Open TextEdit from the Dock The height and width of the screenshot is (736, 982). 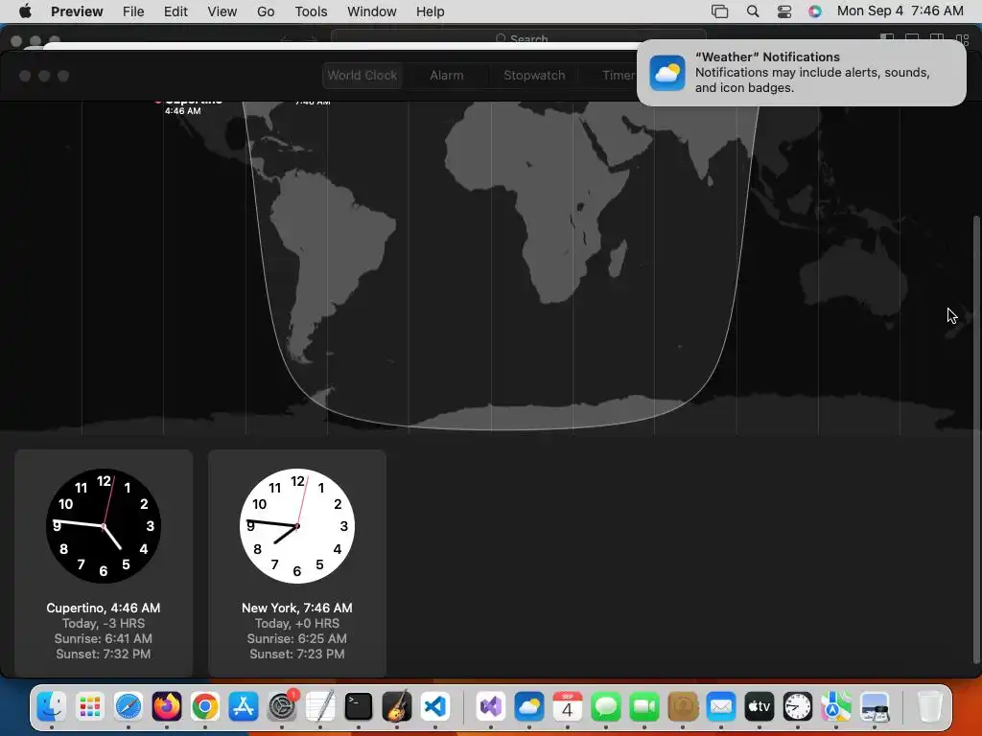tap(320, 706)
